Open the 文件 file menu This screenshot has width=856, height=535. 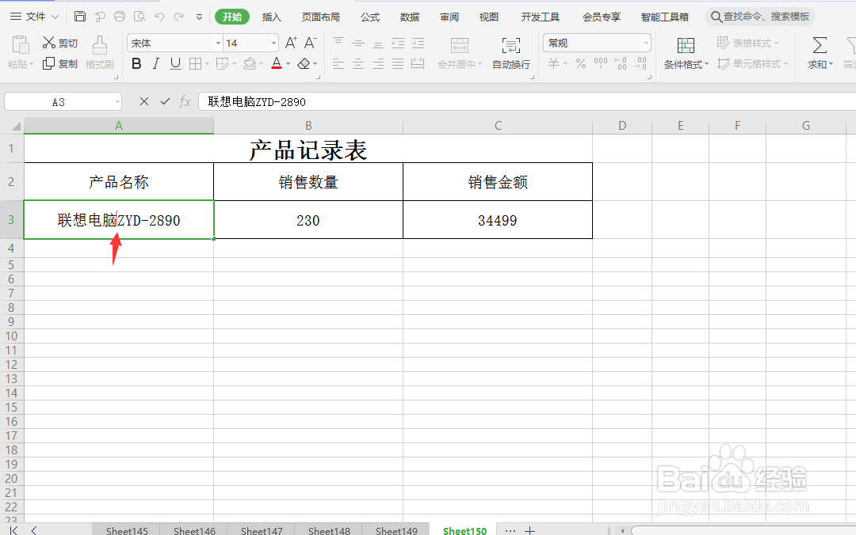(x=34, y=17)
